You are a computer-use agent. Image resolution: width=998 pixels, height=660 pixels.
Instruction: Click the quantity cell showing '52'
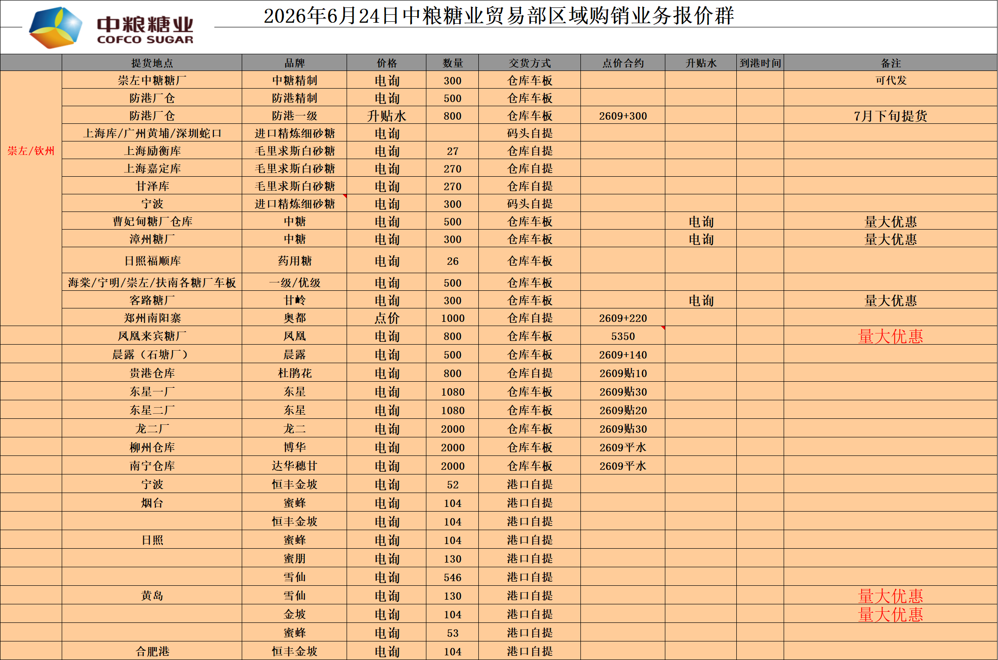click(452, 484)
